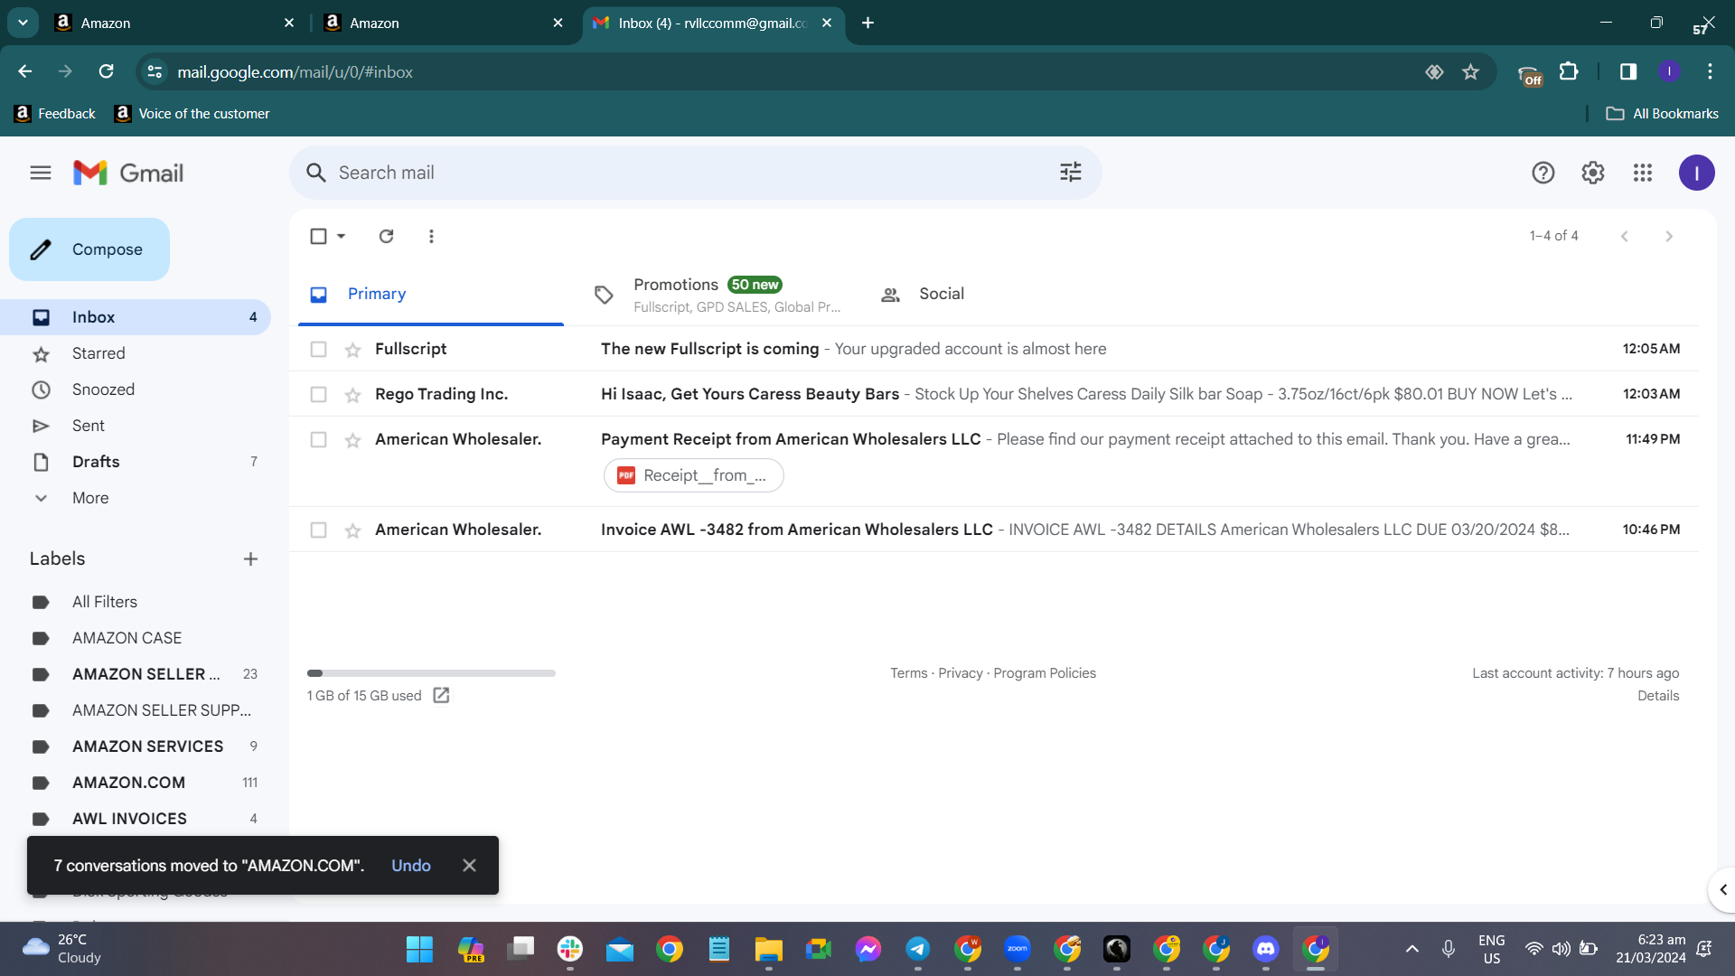
Task: Tick the select all checkbox
Action: pyautogui.click(x=318, y=236)
